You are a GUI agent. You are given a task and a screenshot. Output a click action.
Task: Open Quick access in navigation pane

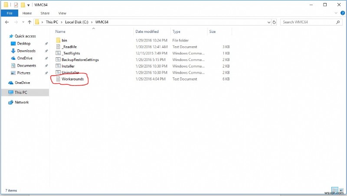click(x=25, y=36)
